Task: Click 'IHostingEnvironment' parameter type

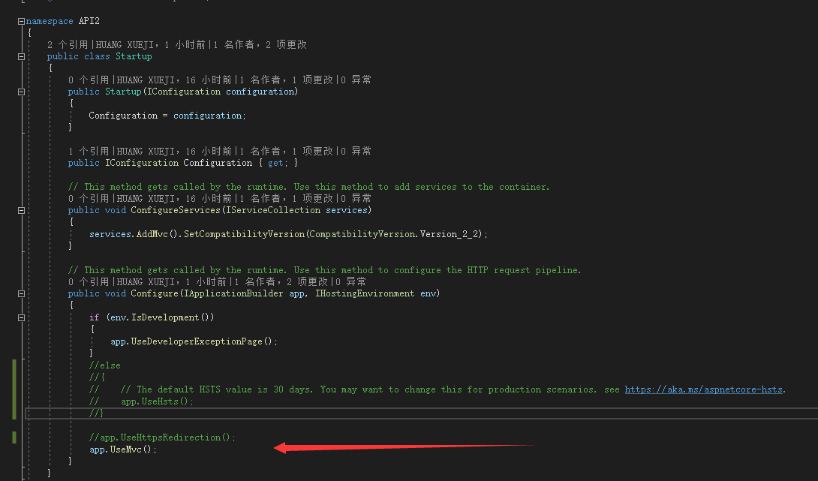Action: coord(365,293)
